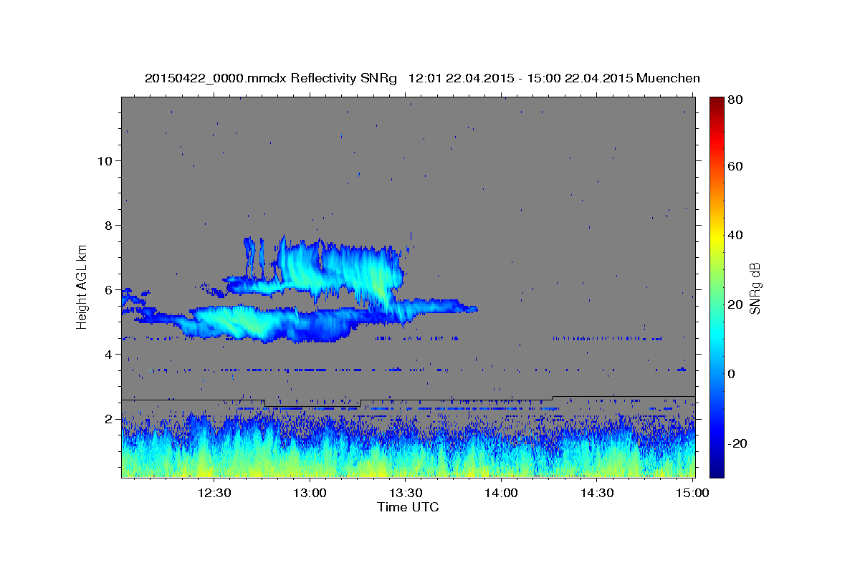Click the 'SNRg dB' colorbar label
Screen dimensions: 860x573
[754, 288]
